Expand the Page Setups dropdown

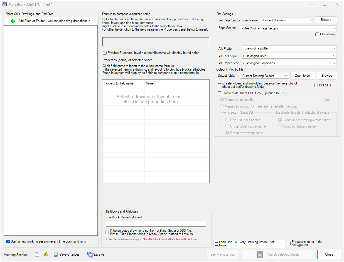289,28
